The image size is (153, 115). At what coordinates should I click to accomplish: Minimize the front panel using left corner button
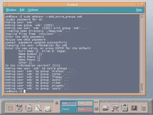(x=3, y=101)
